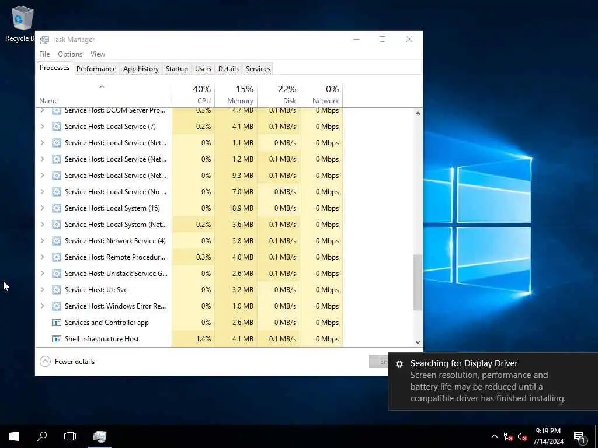Switch to the Startup tab
Image resolution: width=598 pixels, height=448 pixels.
[x=176, y=69]
